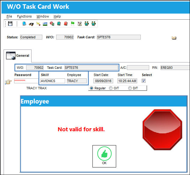Viewport: 190px width, 175px height.
Task: Open the Functions menu
Action: tap(24, 16)
